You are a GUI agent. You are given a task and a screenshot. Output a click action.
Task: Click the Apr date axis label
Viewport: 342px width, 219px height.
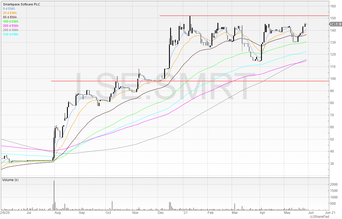(262, 213)
